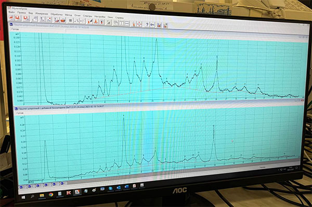The height and width of the screenshot is (207, 312).
Task: Click the gray stop square toolbar button
Action: [70, 20]
